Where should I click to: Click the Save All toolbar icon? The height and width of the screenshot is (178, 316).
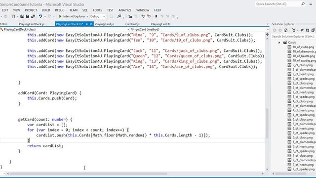pos(33,16)
